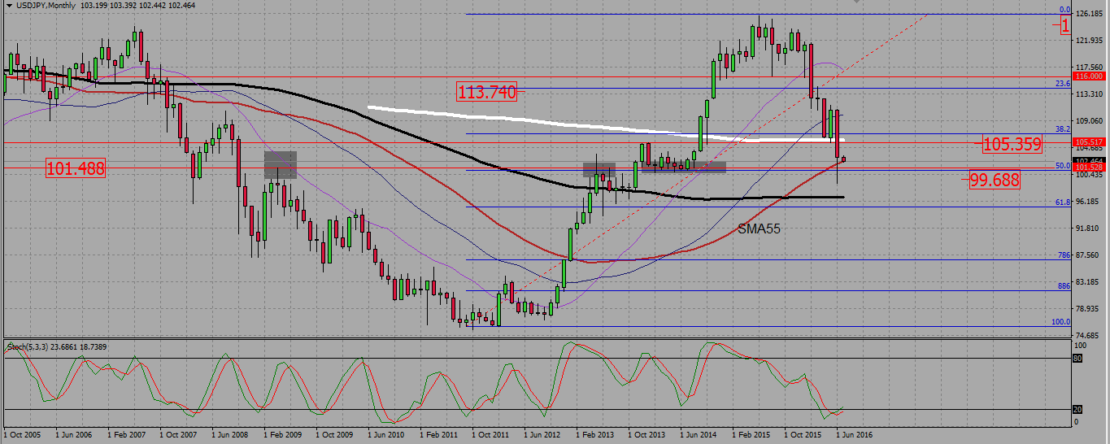Click the Fibonacci 61.8 level label

pyautogui.click(x=1063, y=202)
